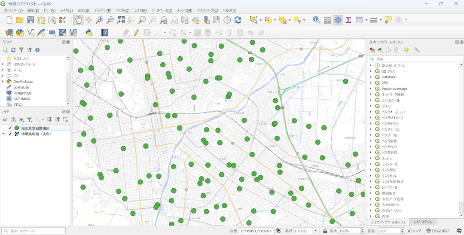Image resolution: width=464 pixels, height=235 pixels.
Task: Increase the rotation 回転 spinbox value
Action: (402, 229)
